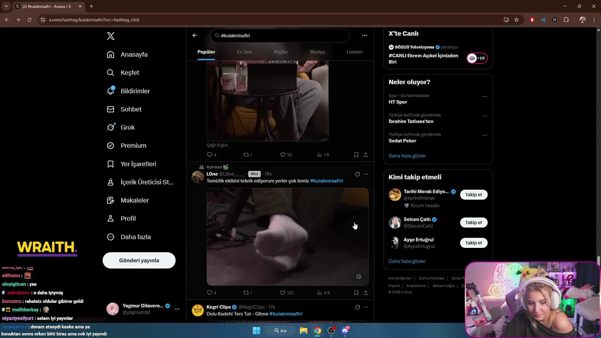Viewport: 601px width, 338px height.
Task: Play L0ne's sock video
Action: 288,237
